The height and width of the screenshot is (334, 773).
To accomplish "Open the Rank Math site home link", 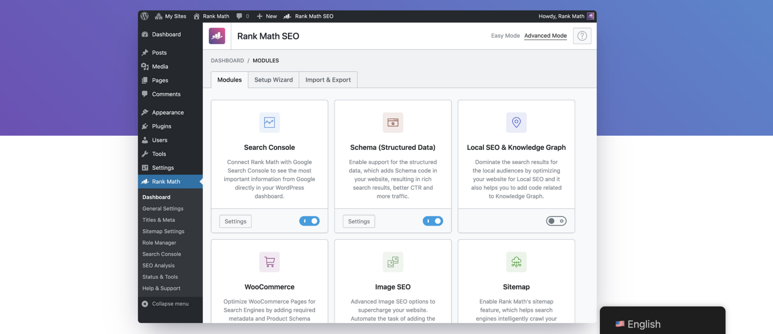I will [211, 16].
